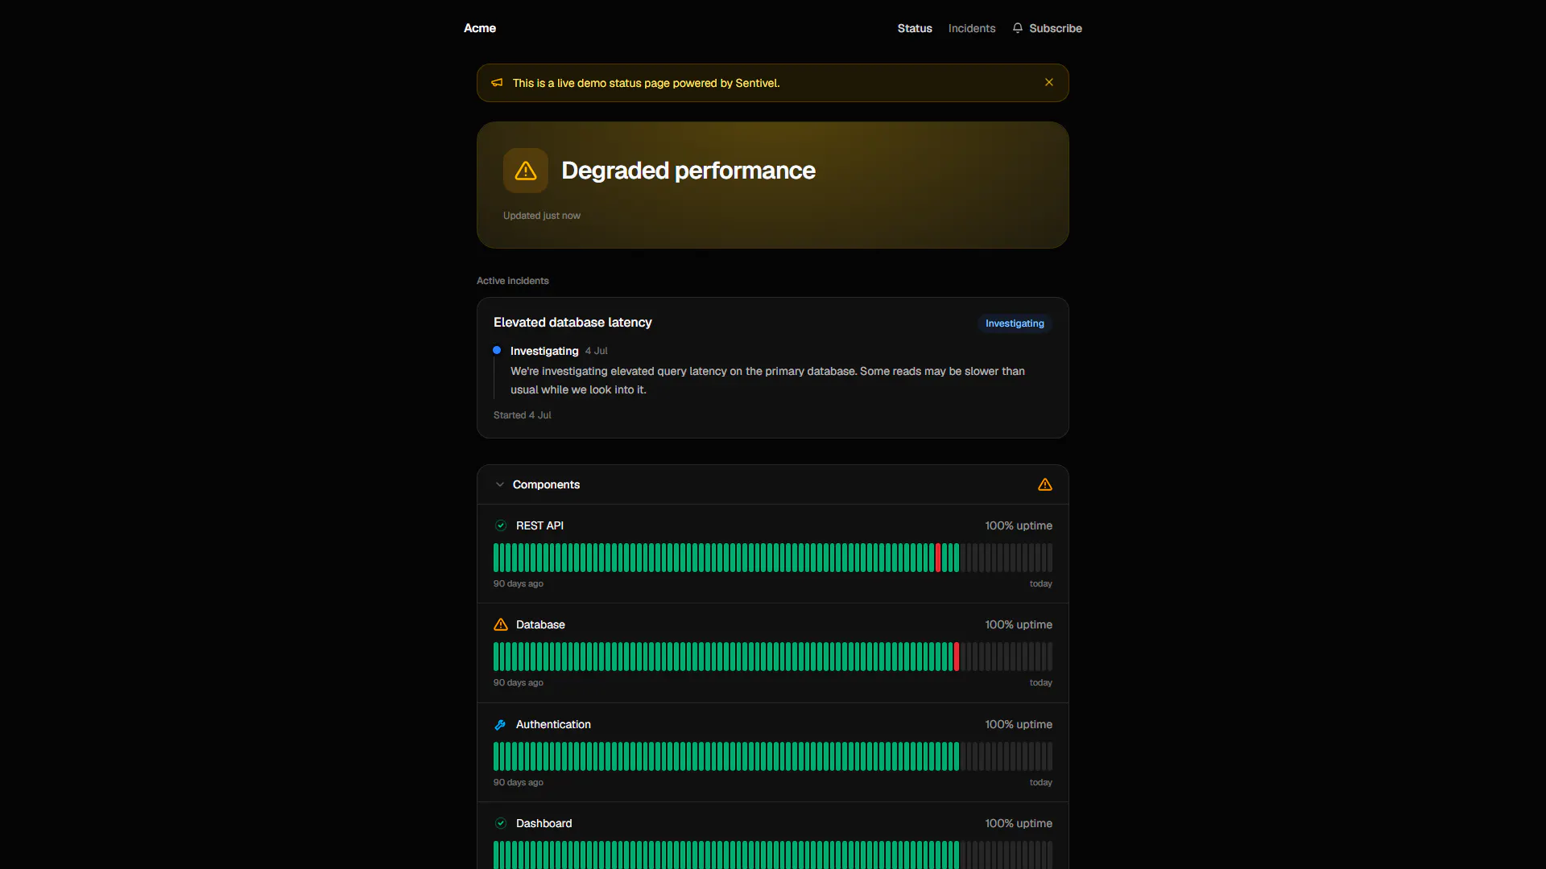
Task: Click the Investigating status badge
Action: point(1015,323)
